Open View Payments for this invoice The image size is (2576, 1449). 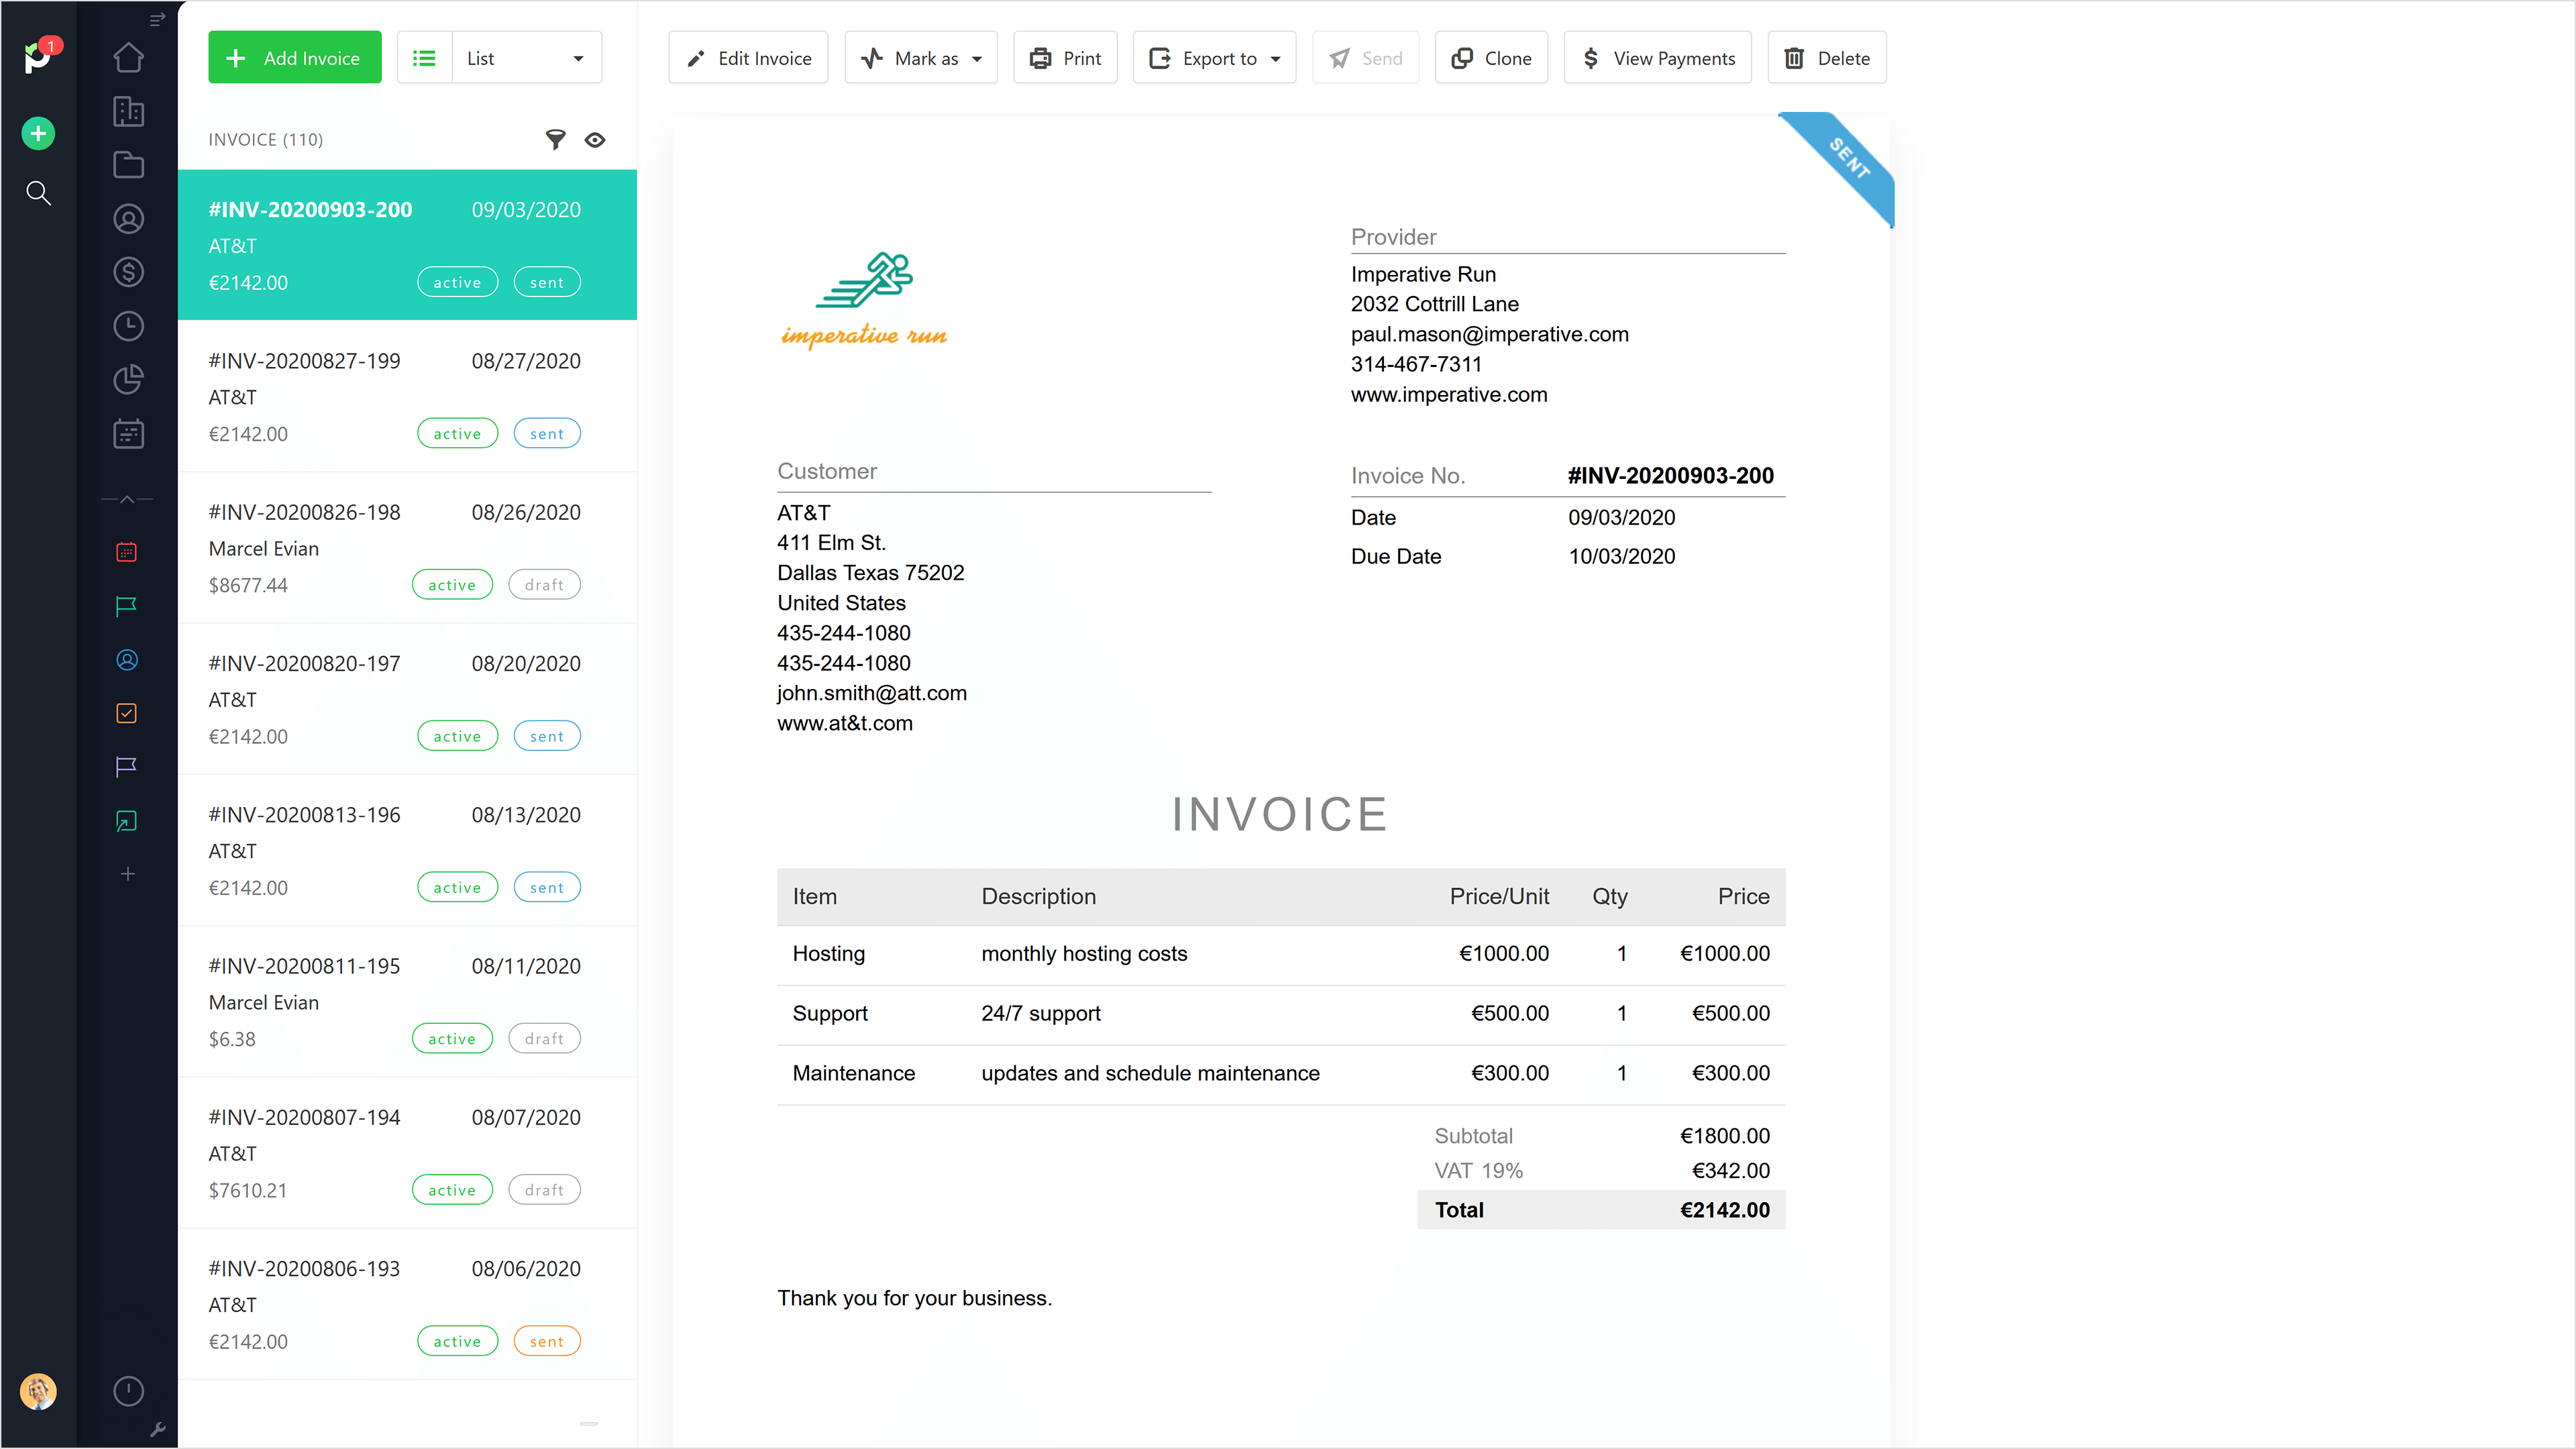1658,58
